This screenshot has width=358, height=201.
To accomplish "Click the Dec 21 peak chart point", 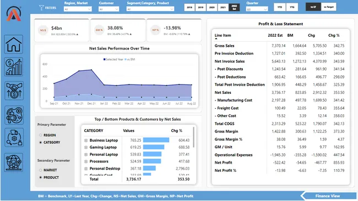I will (x=91, y=70).
